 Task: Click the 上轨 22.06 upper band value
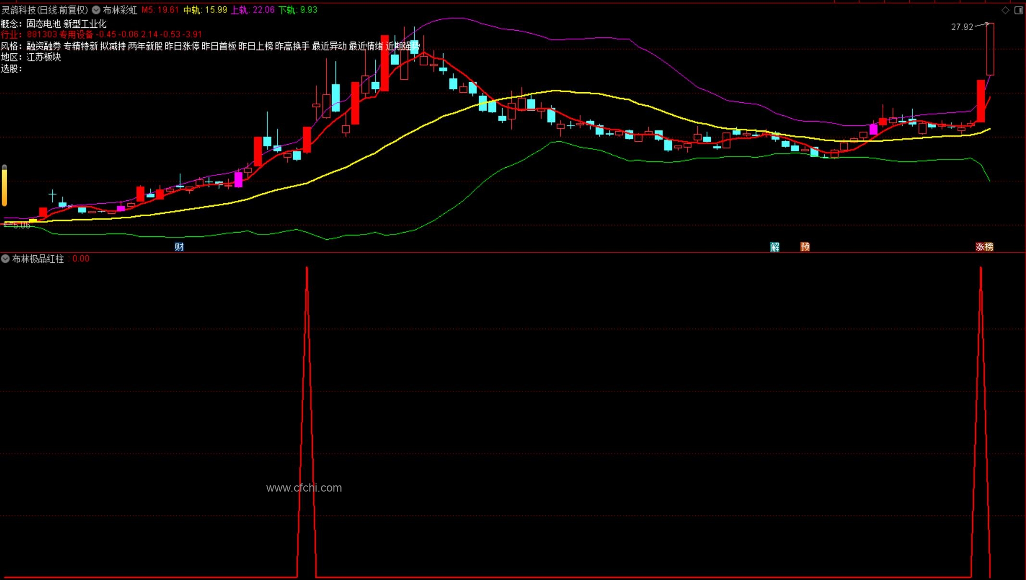(253, 10)
